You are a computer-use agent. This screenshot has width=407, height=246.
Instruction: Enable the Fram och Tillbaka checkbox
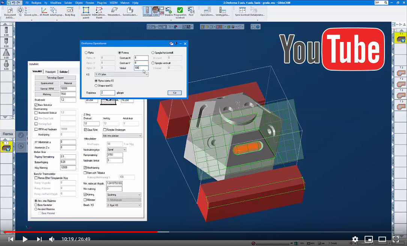click(85, 173)
